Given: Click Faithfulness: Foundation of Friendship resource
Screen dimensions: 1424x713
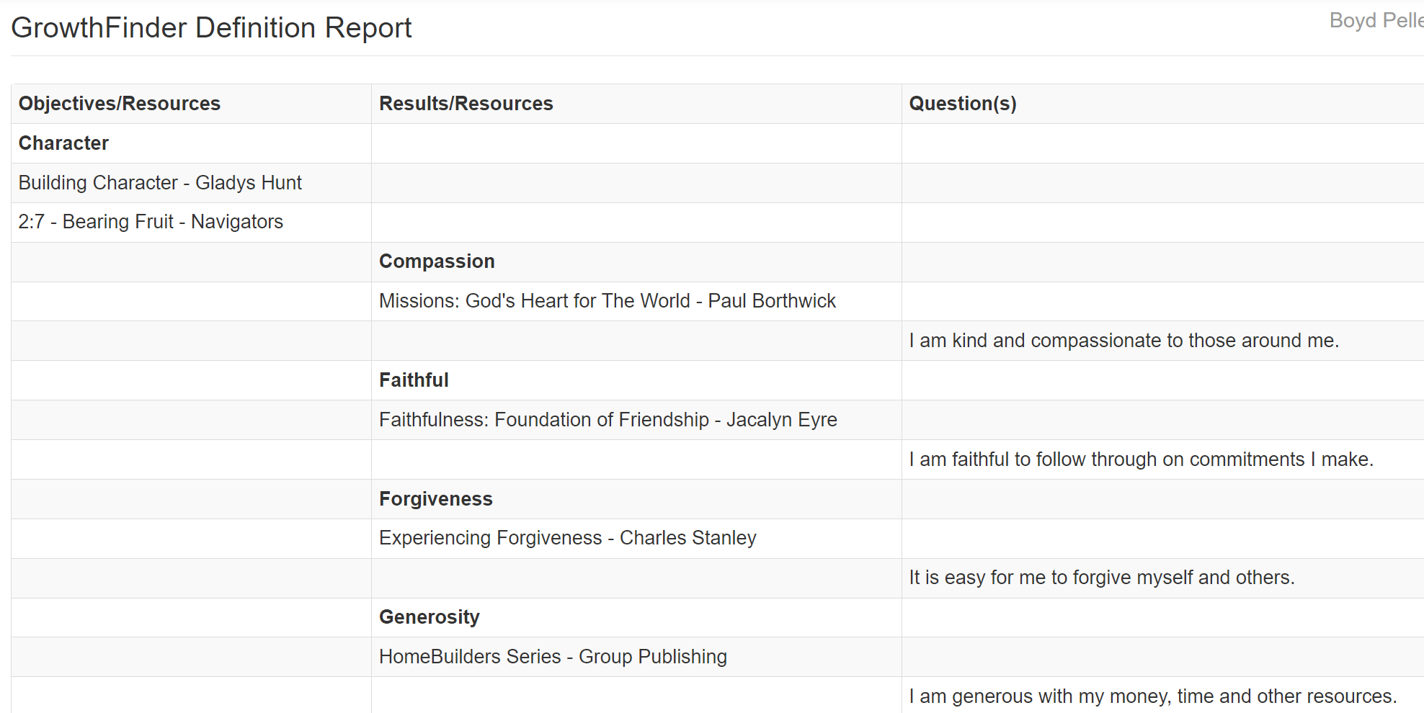Looking at the screenshot, I should (608, 420).
